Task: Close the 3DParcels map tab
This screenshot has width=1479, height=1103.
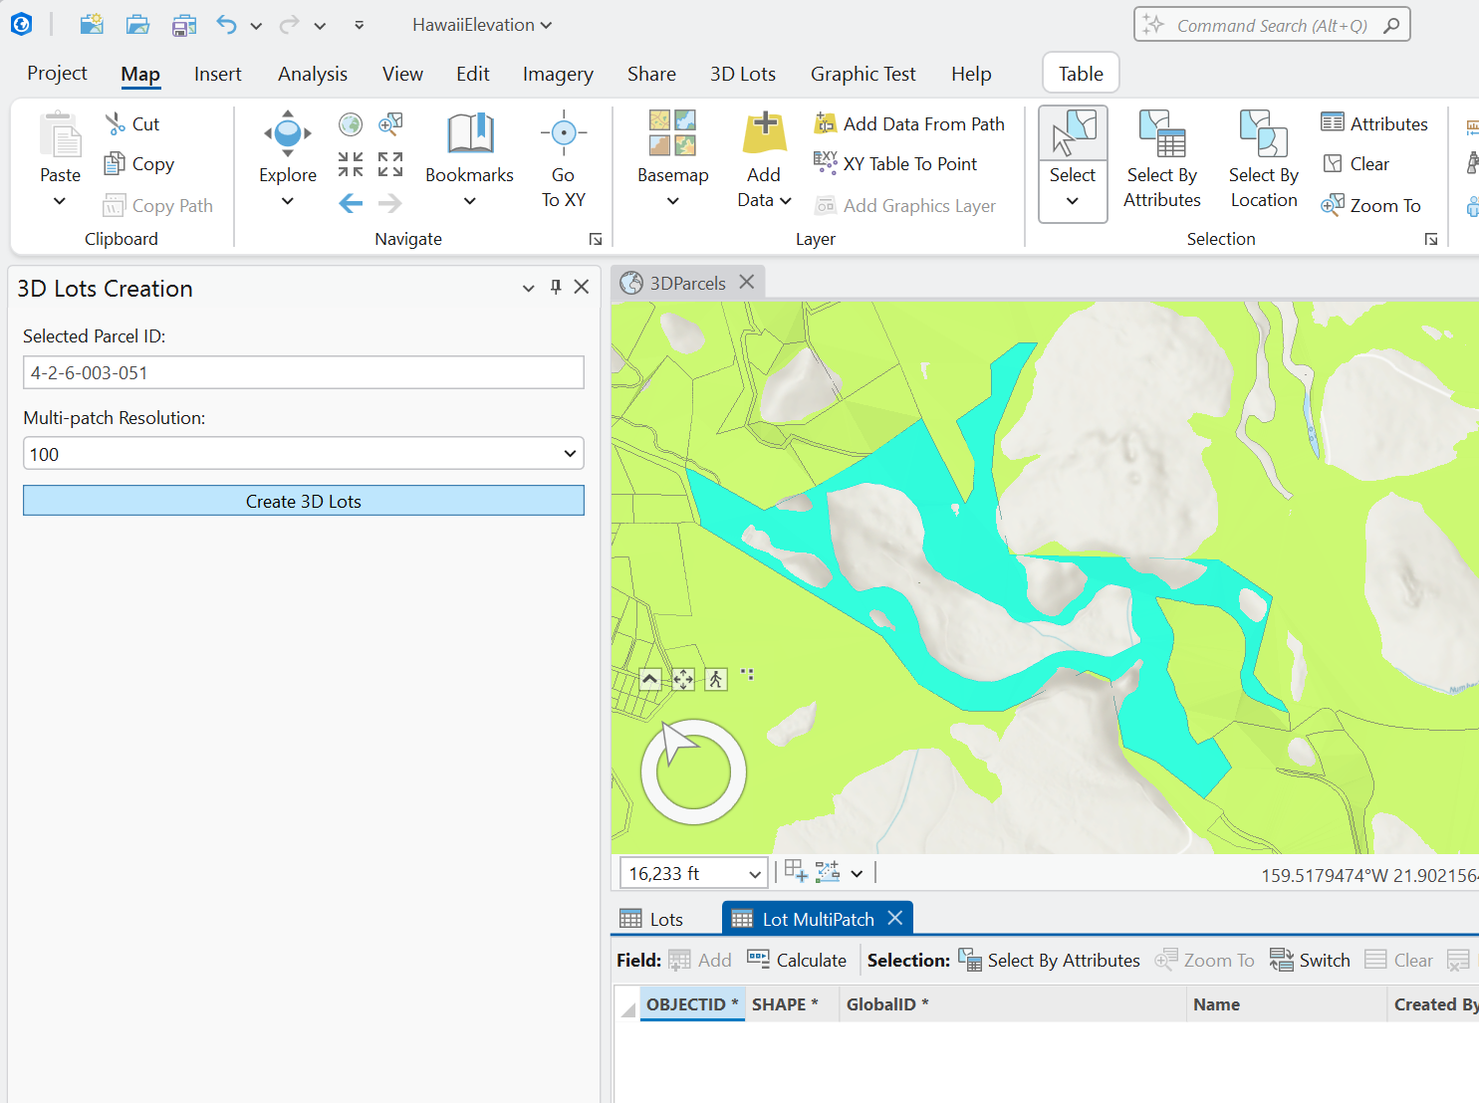Action: coord(747,283)
